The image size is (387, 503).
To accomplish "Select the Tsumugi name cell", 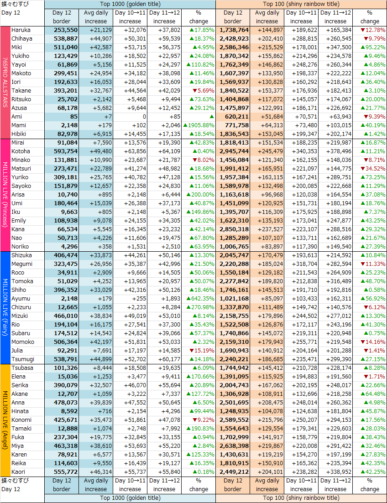I will [x=28, y=359].
